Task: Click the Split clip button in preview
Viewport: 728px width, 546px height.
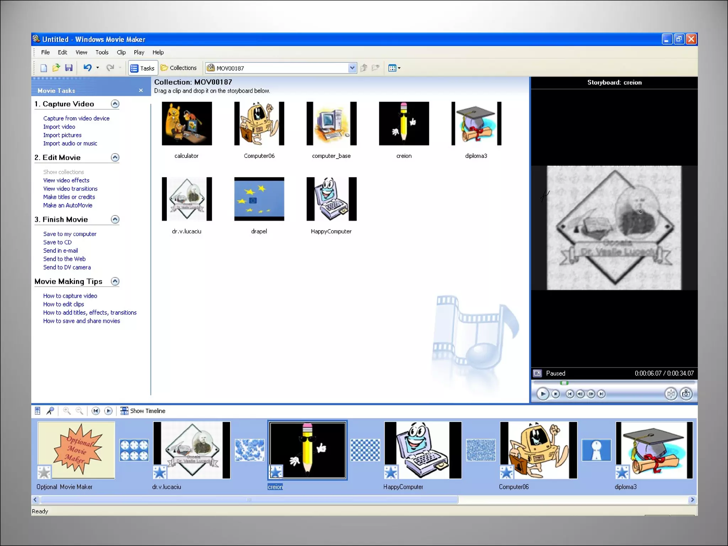Action: 671,394
